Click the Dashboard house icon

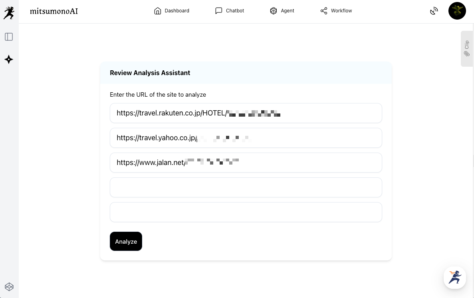click(x=157, y=11)
